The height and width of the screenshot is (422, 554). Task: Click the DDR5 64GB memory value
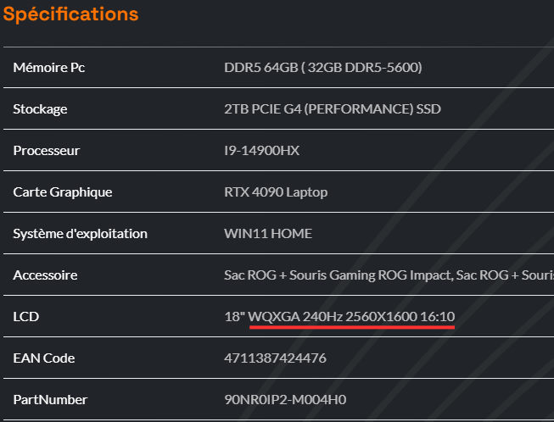point(323,68)
